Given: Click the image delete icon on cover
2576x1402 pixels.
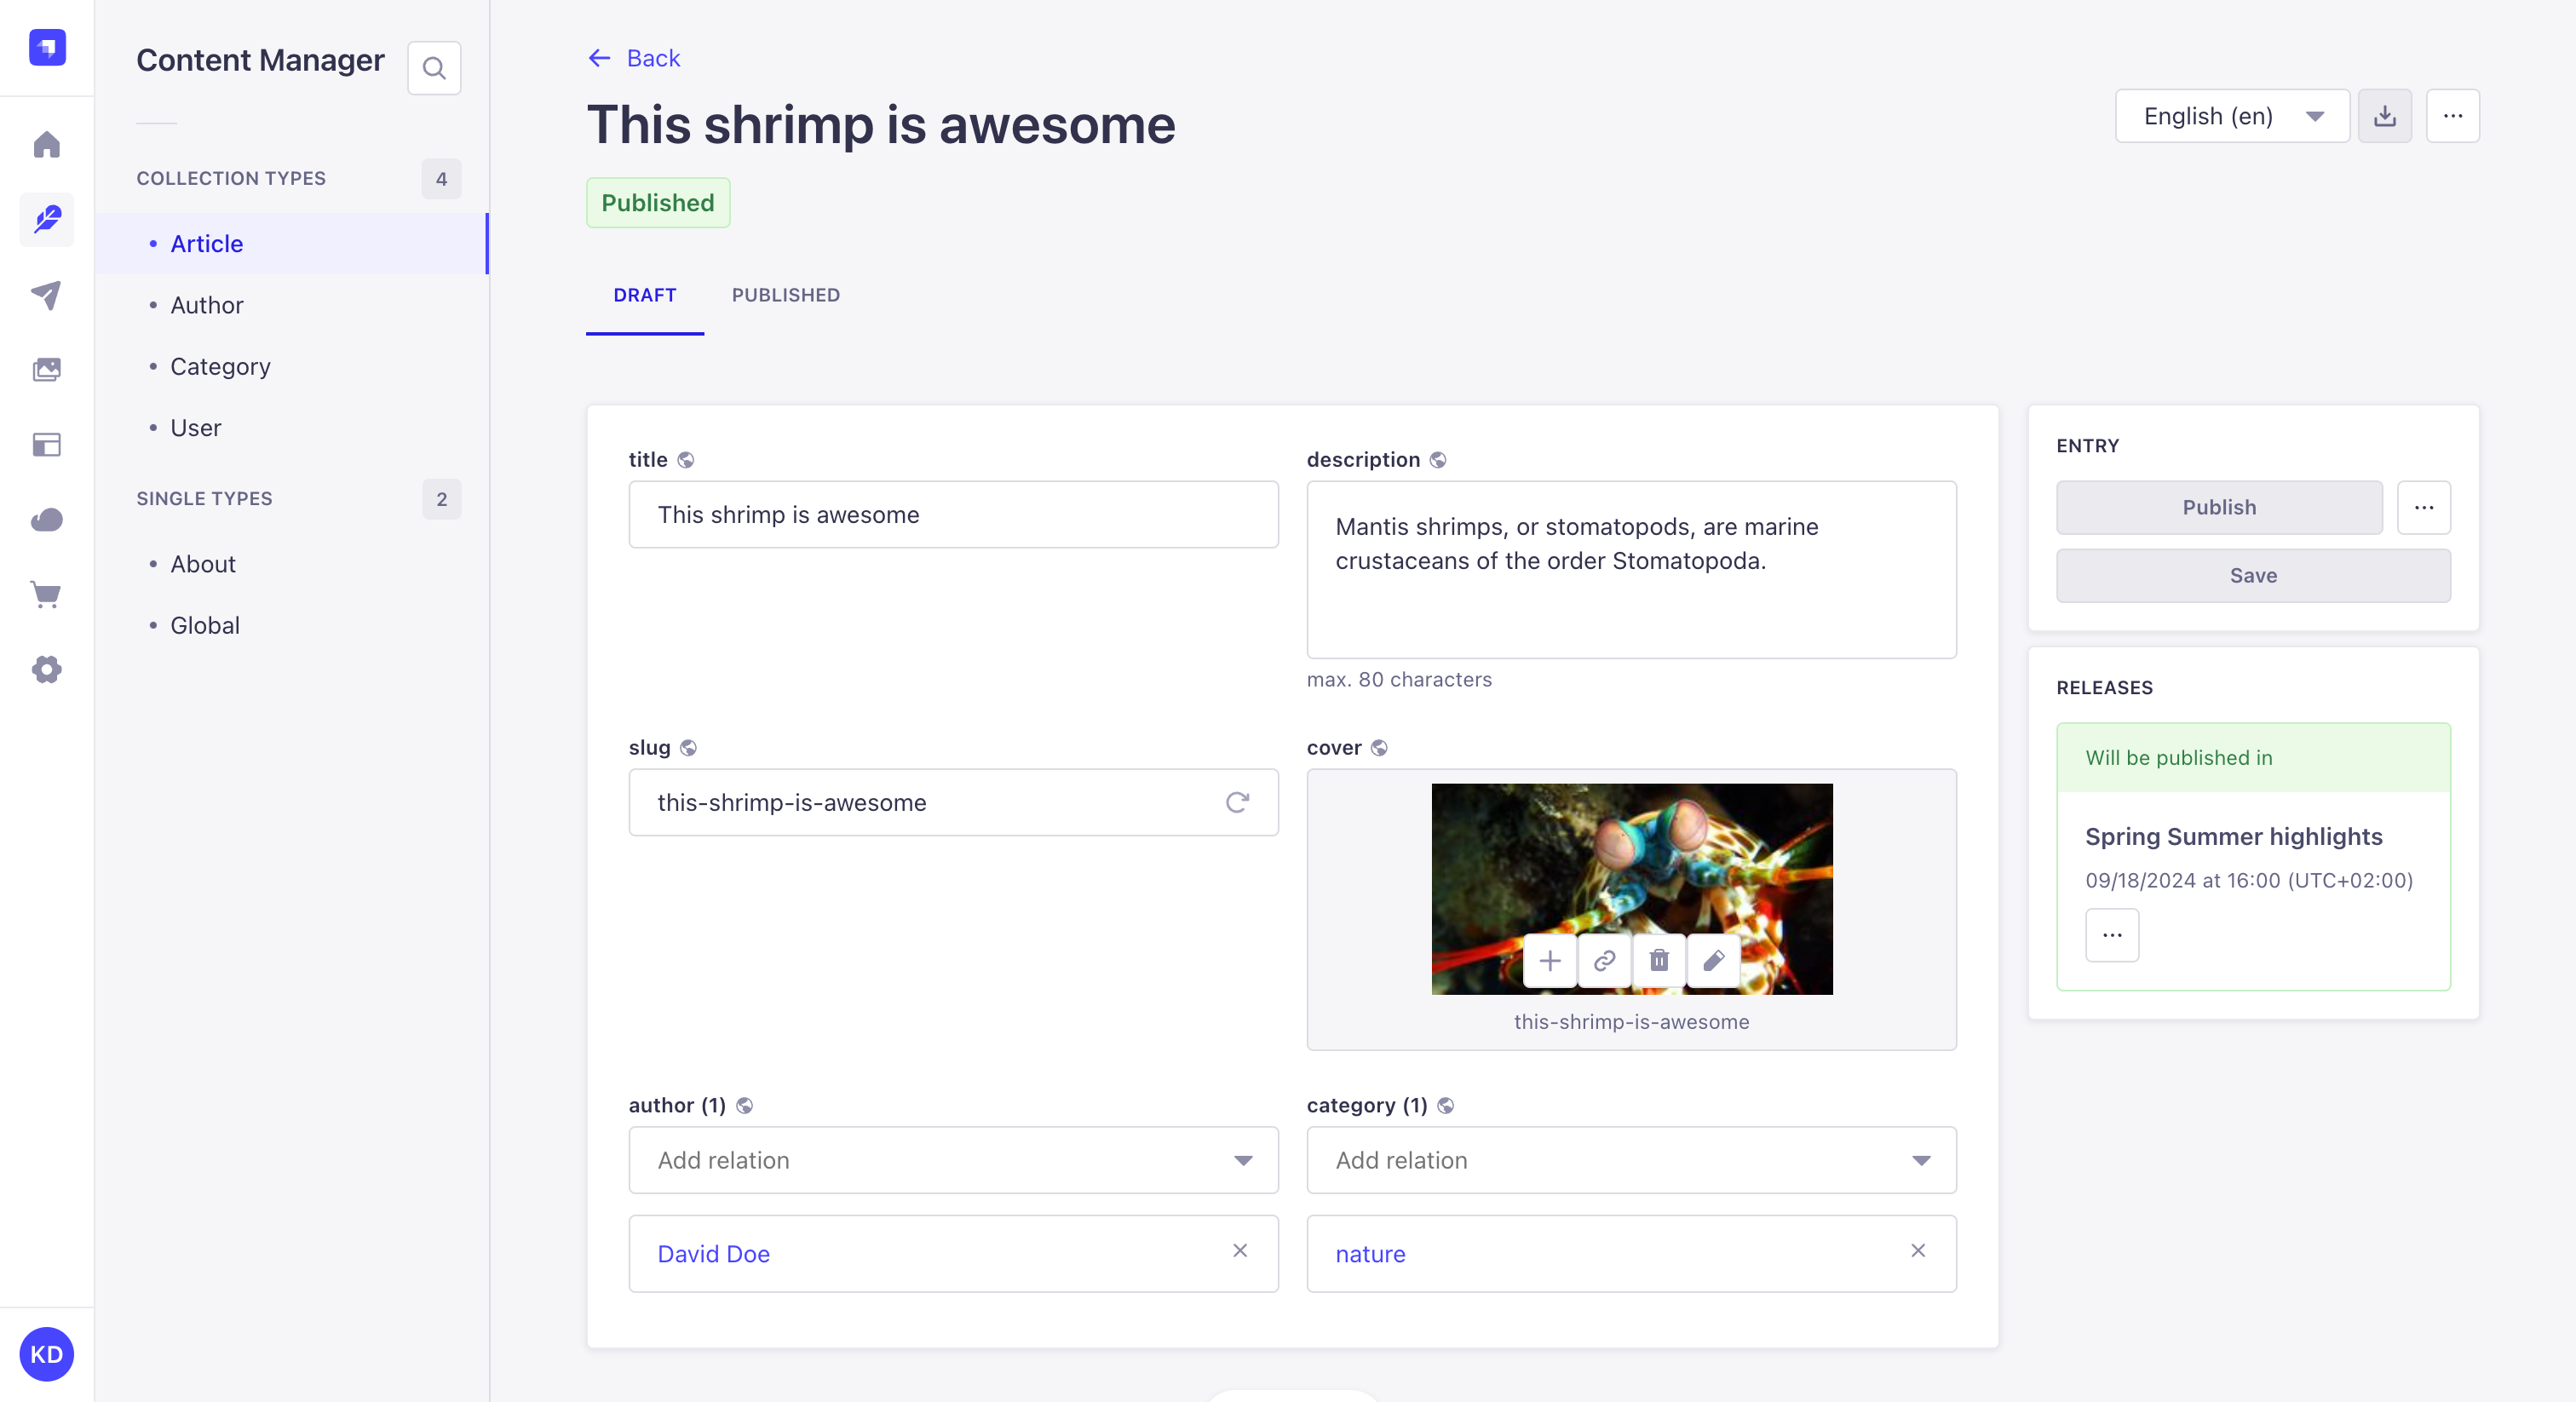Looking at the screenshot, I should click(1659, 960).
